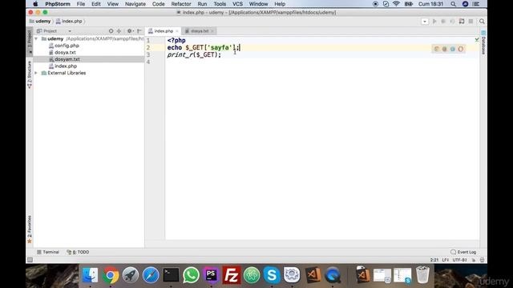The height and width of the screenshot is (288, 513).
Task: Close the index.php editor tab
Action: (177, 31)
